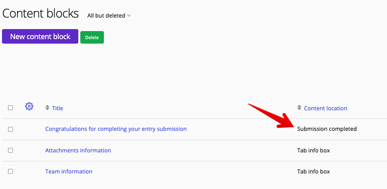Sort the table by Title column header
This screenshot has width=387, height=189.
point(58,108)
